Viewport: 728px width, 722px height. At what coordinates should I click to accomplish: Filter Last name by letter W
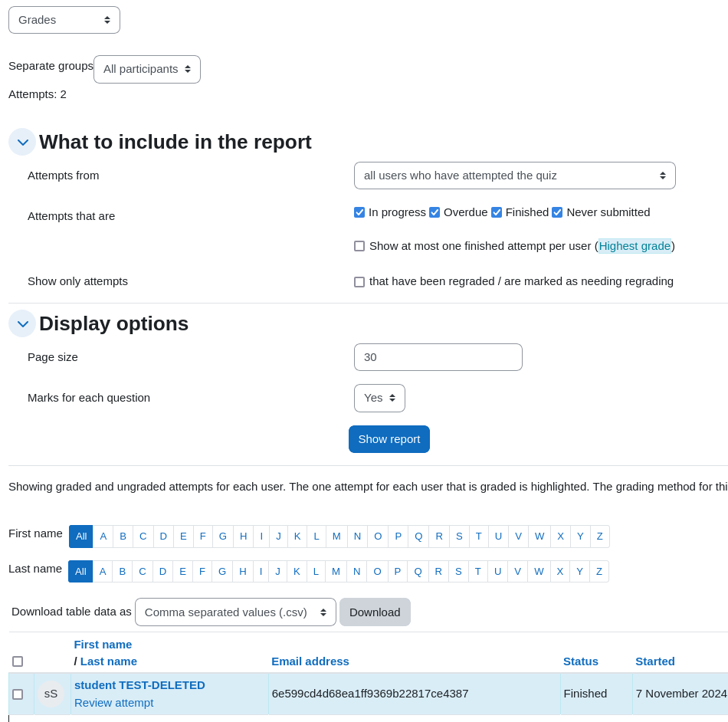pos(539,572)
